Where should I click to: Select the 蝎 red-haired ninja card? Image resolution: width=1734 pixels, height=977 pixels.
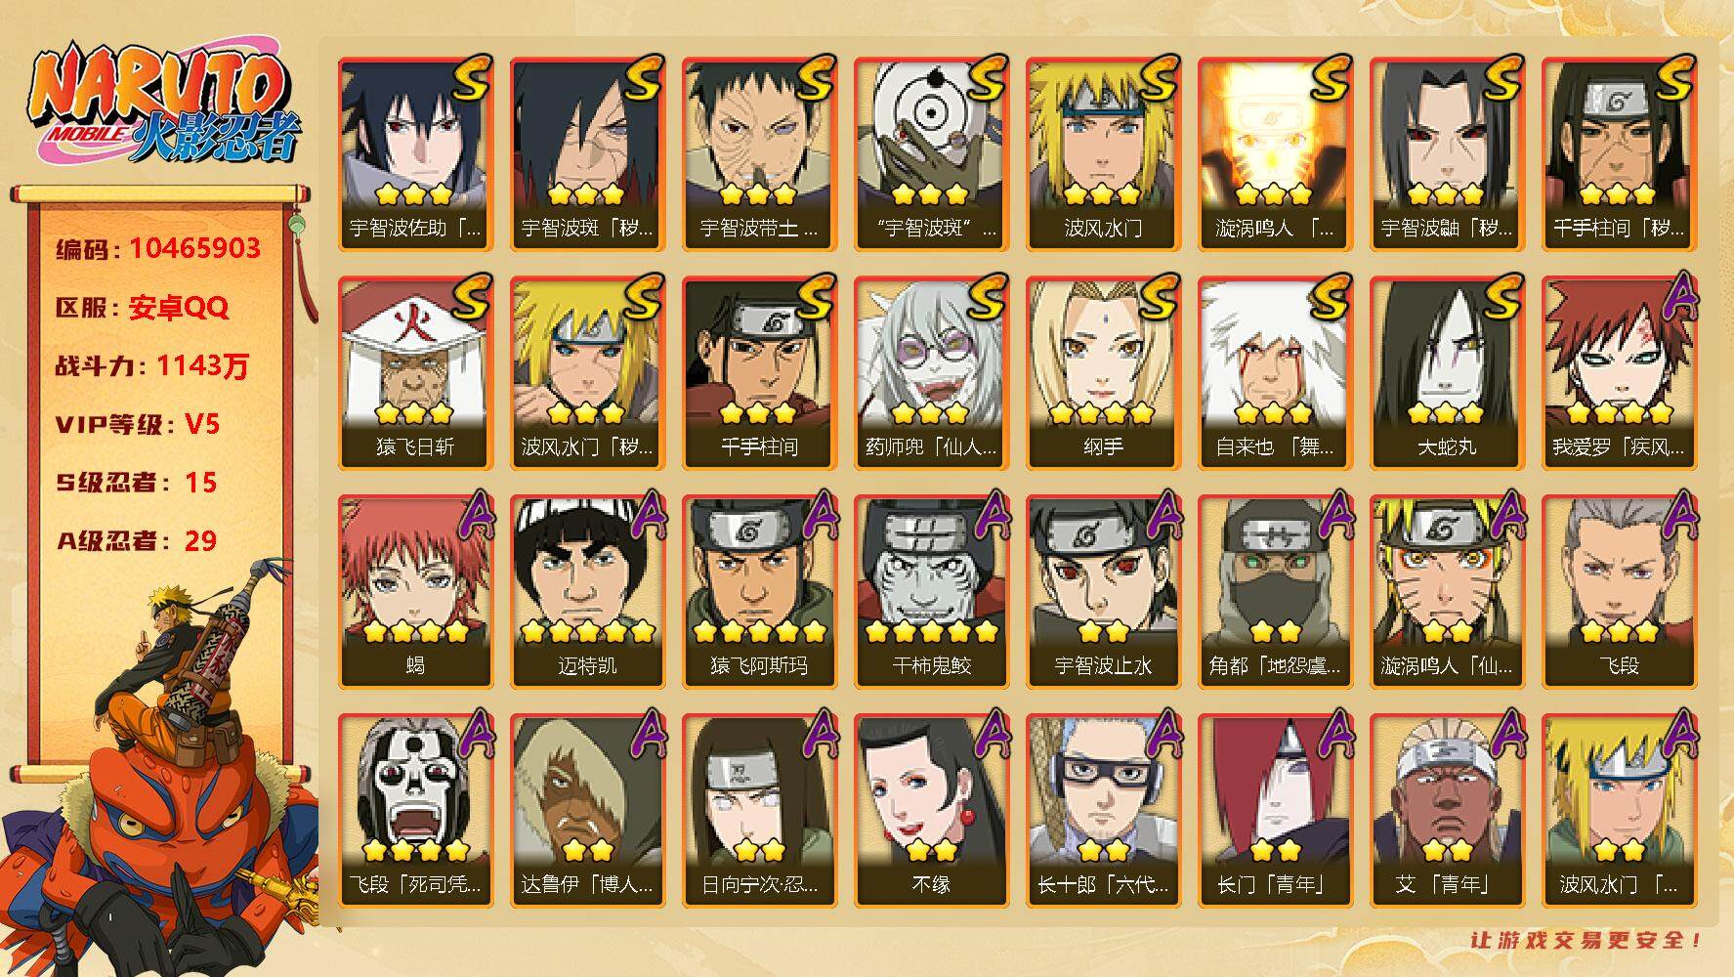pos(415,592)
